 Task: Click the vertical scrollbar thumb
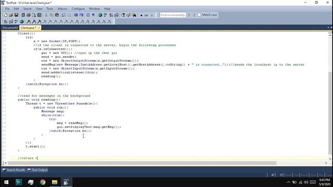(330, 113)
